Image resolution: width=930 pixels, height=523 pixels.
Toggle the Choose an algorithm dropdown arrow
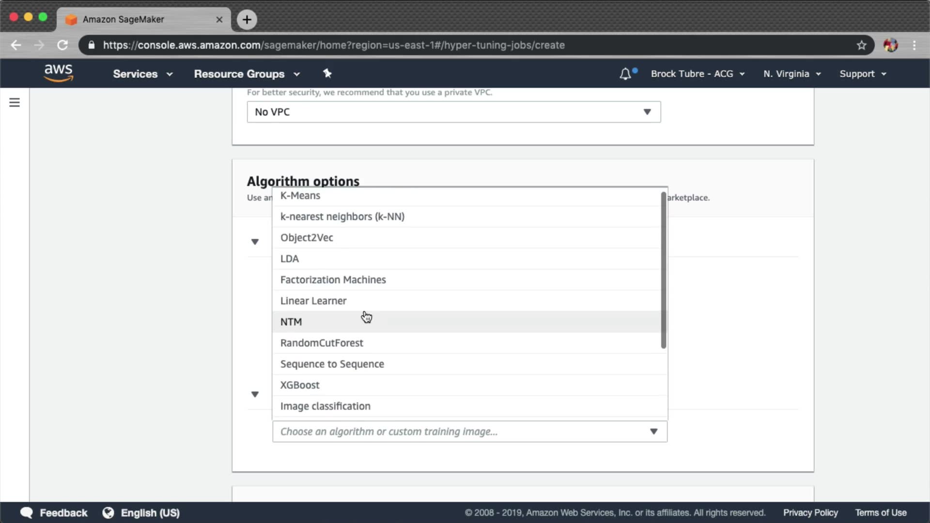(653, 431)
